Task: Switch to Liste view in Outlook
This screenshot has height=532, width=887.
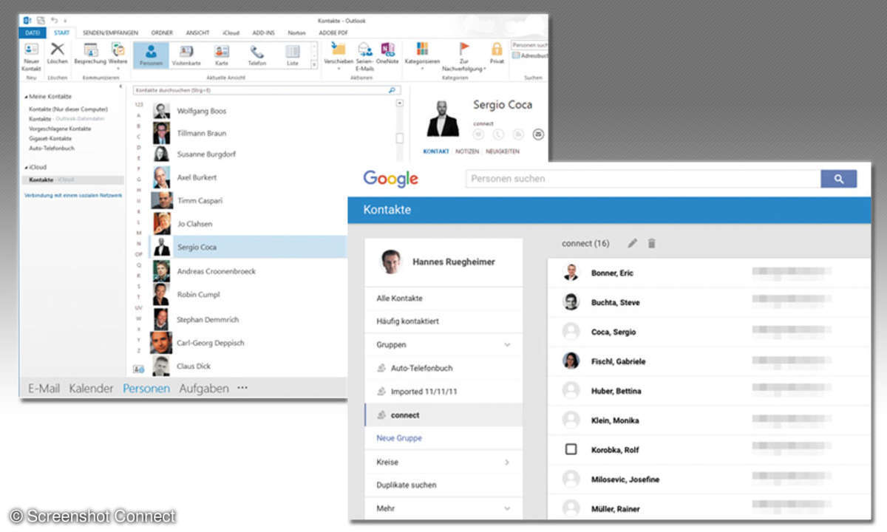Action: click(x=293, y=52)
